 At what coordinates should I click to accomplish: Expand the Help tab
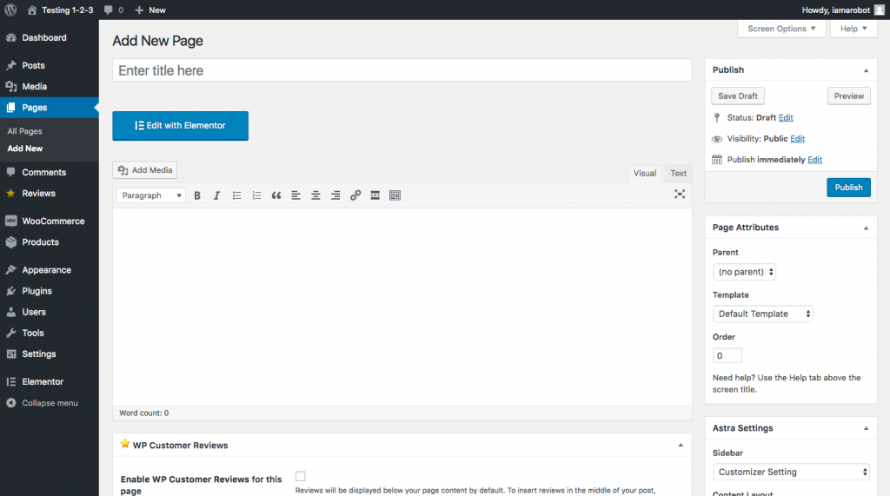tap(853, 29)
